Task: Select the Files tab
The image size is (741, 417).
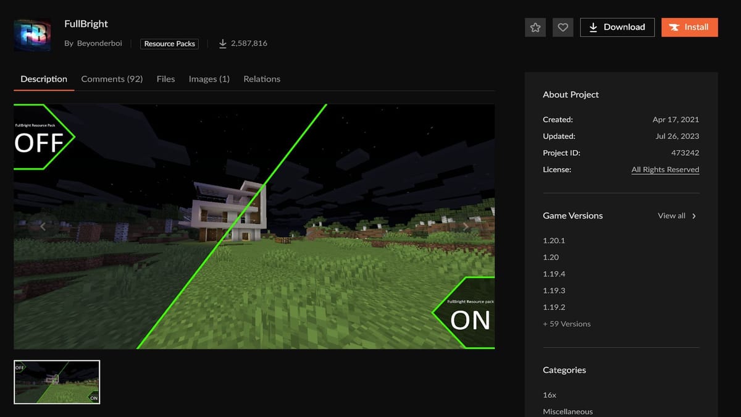Action: (x=165, y=79)
